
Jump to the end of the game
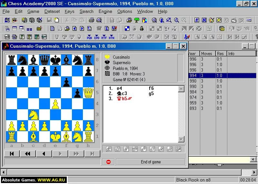click(x=92, y=154)
